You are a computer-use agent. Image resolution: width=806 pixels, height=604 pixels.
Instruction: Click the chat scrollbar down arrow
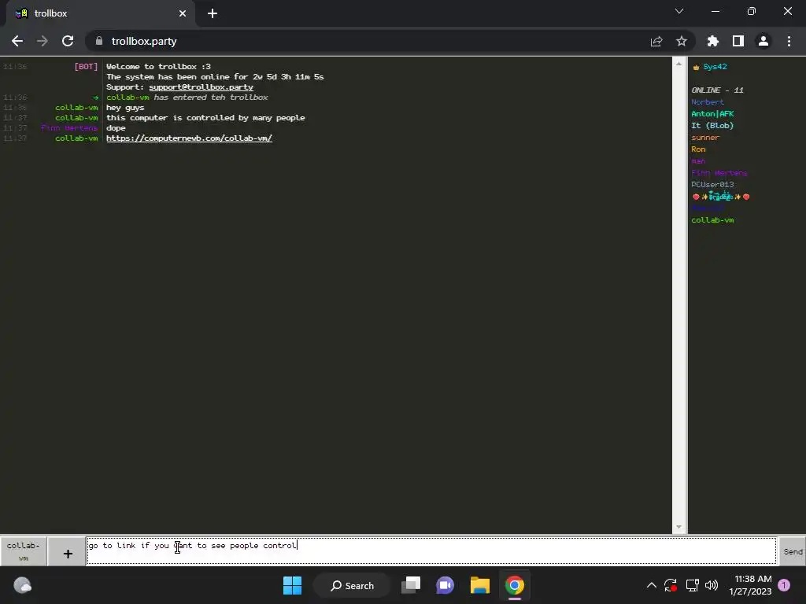pyautogui.click(x=678, y=527)
